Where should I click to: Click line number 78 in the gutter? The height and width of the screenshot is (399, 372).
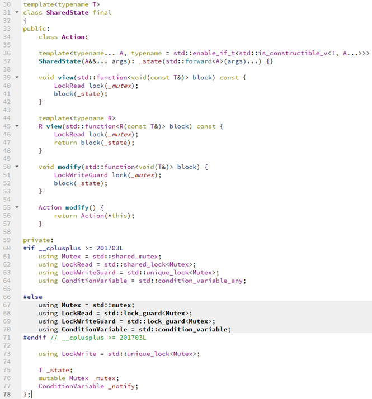pyautogui.click(x=7, y=395)
